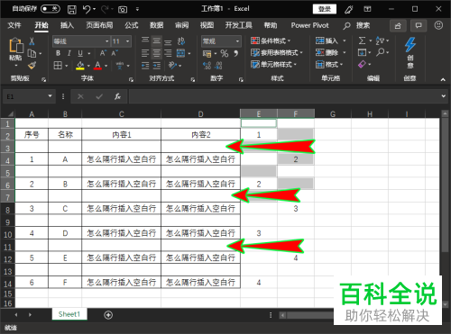Click the Save icon in title bar
The height and width of the screenshot is (334, 451).
tap(71, 9)
